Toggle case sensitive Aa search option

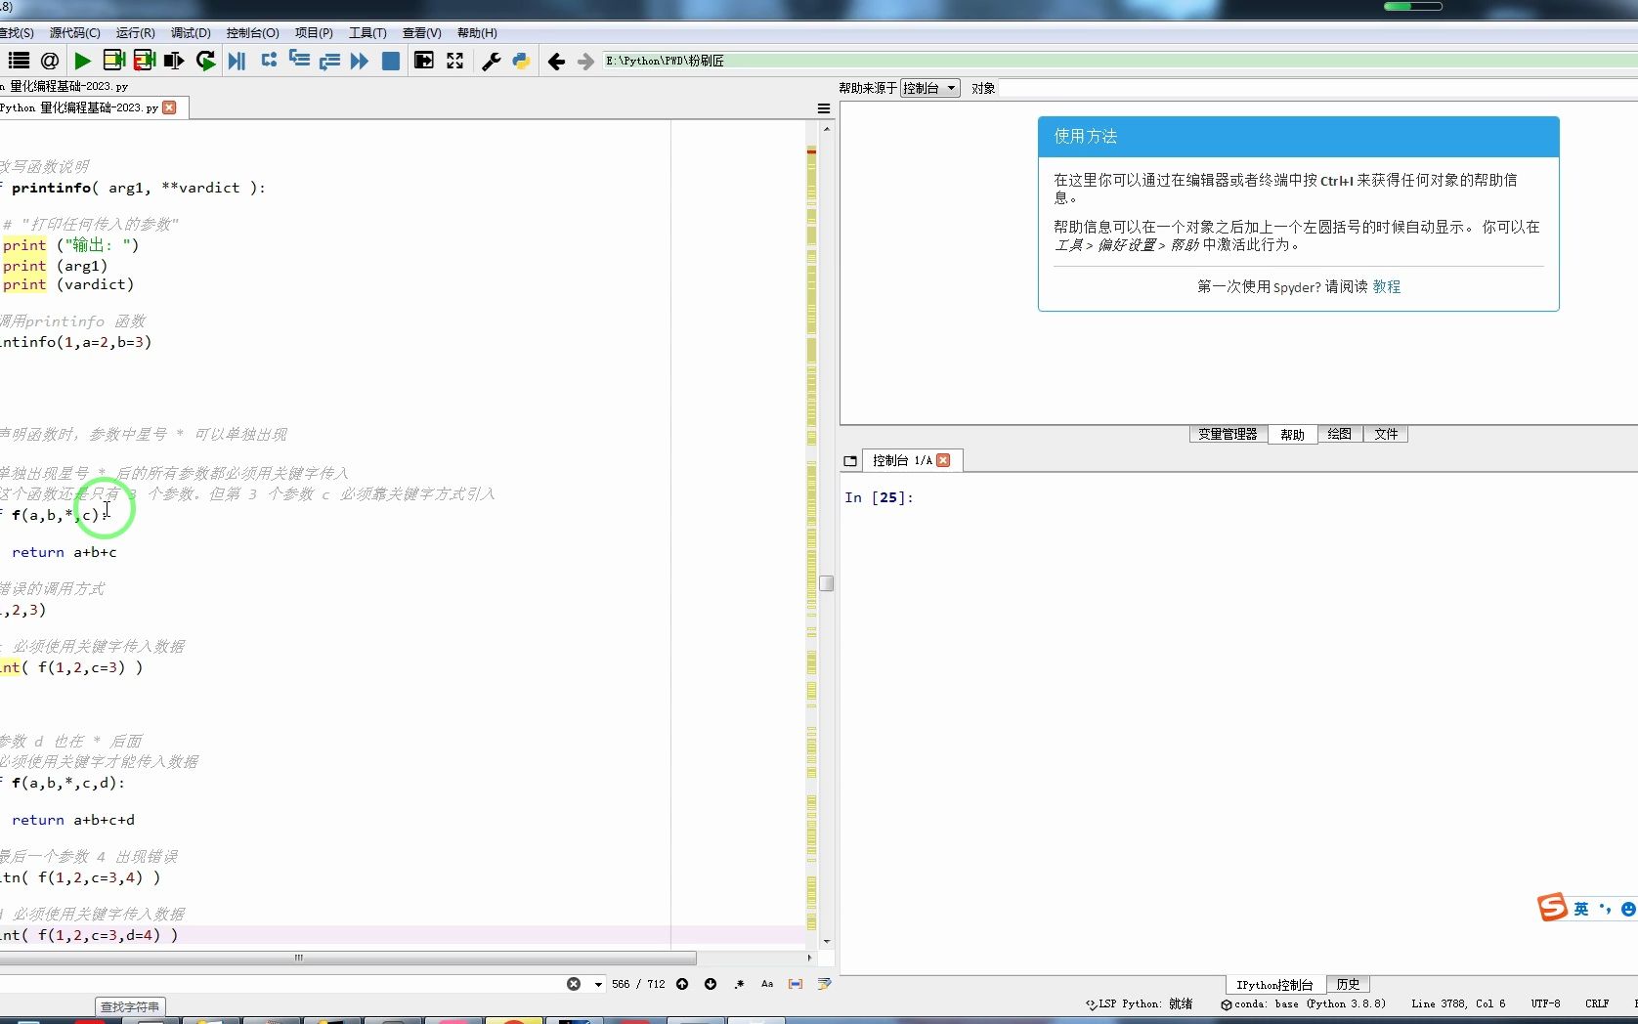tap(767, 984)
